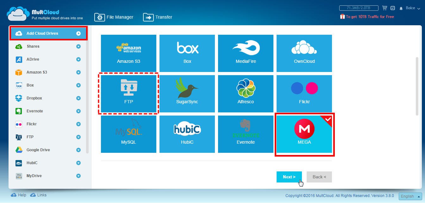Choose the MediaFire cloud service tile
This screenshot has height=203, width=425.
tap(246, 53)
